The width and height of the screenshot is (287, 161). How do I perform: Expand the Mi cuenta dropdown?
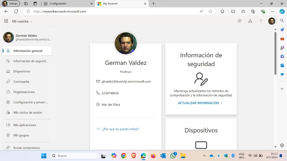(22, 21)
